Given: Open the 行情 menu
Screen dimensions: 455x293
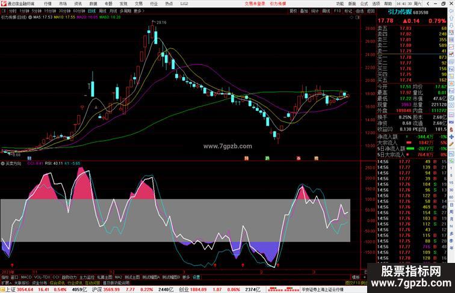Looking at the screenshot, I should tap(48, 4).
